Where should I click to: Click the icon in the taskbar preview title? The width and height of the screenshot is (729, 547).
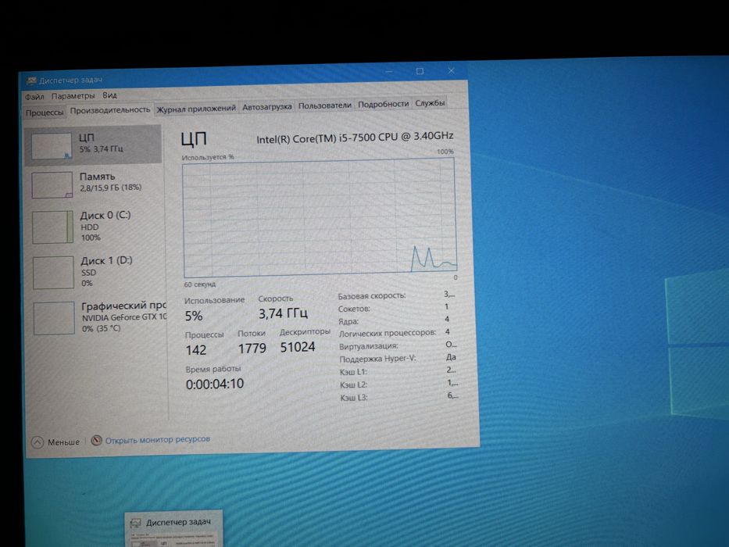pyautogui.click(x=135, y=524)
